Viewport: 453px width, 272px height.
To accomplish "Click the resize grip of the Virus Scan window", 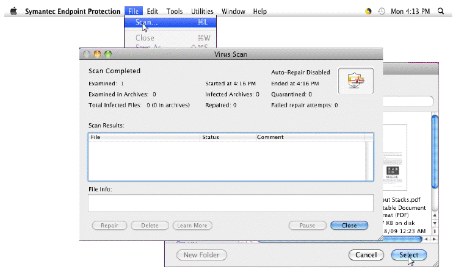I will point(380,238).
